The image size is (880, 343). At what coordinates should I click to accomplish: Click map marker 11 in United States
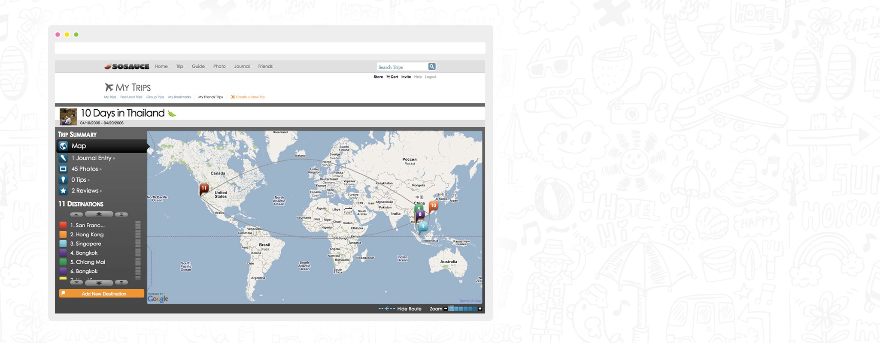pos(203,189)
